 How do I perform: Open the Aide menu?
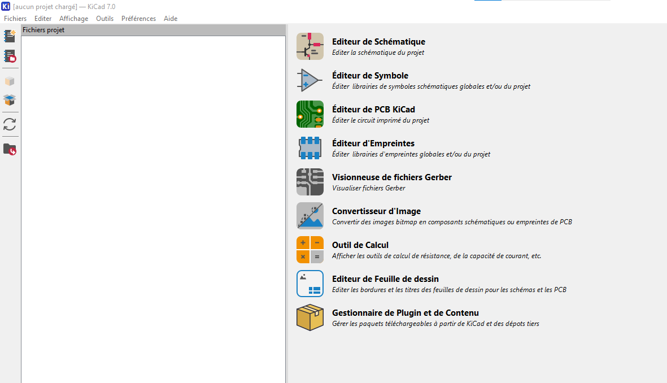tap(171, 19)
